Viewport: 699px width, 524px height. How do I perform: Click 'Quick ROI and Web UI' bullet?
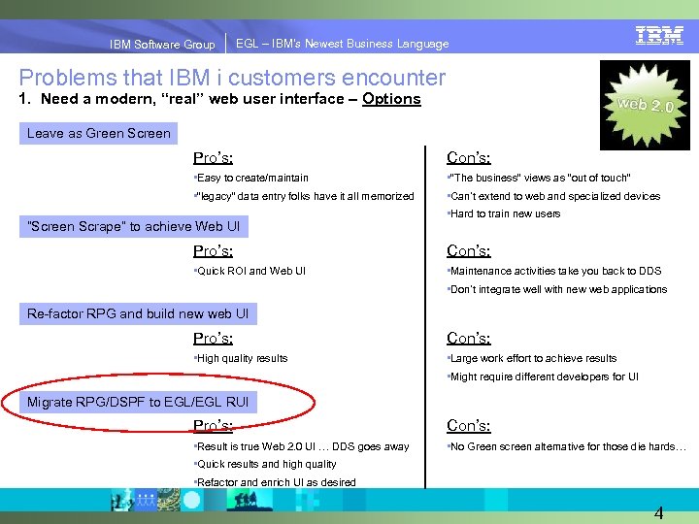click(x=251, y=271)
